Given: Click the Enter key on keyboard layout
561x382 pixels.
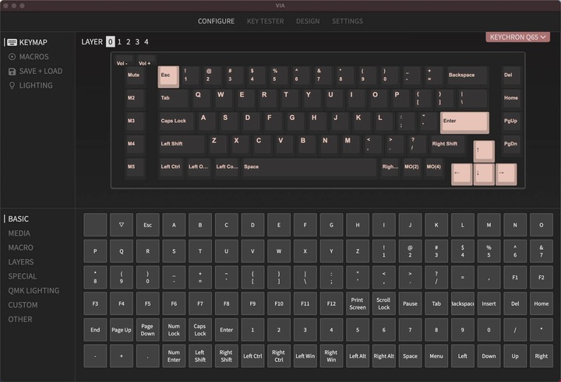Looking at the screenshot, I should 464,123.
